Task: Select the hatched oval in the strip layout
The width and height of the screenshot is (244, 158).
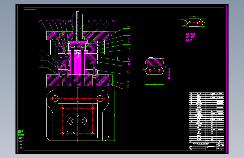Action: 155,62
